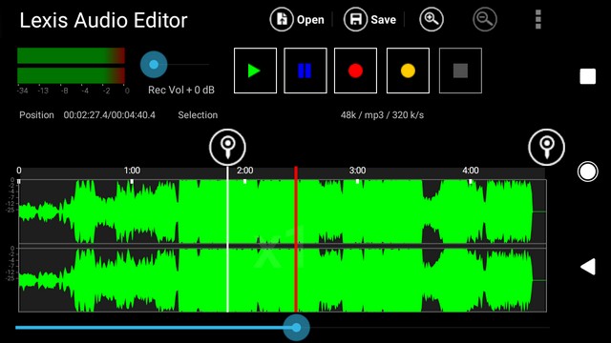Tap the Android recent apps square
This screenshot has height=343, width=611.
tap(588, 76)
